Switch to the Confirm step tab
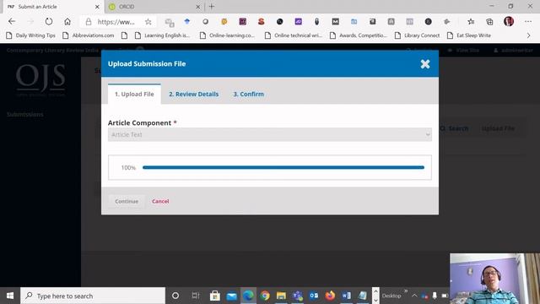This screenshot has width=540, height=304. coord(248,94)
